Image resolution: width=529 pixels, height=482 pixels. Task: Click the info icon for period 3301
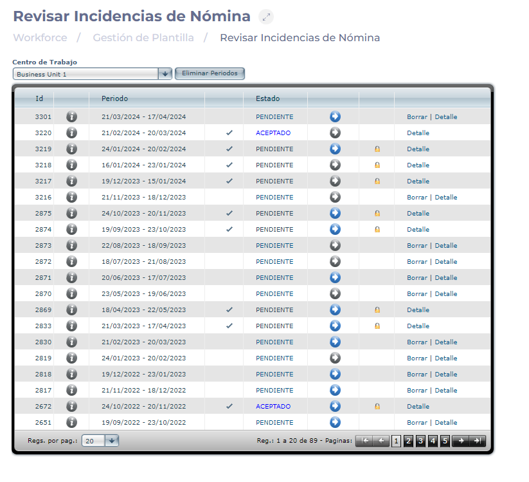71,116
